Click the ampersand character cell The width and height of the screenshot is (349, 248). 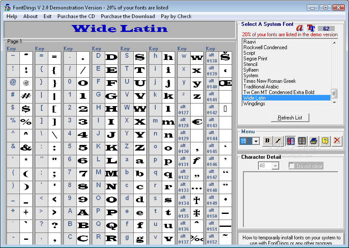[26, 148]
